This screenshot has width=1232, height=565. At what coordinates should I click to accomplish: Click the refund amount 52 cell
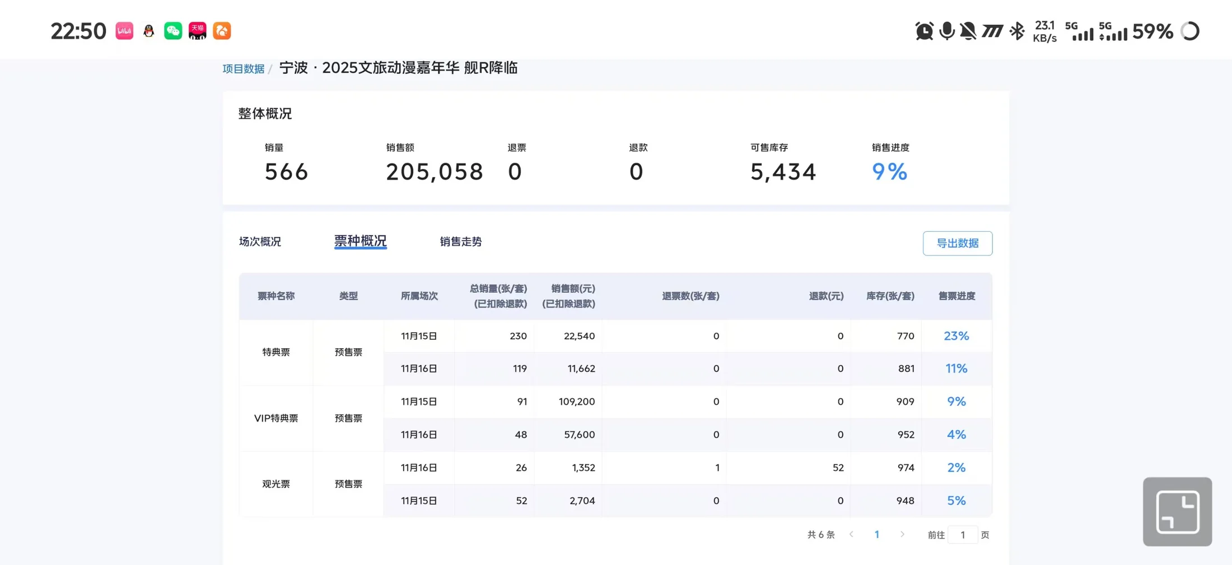(x=838, y=468)
